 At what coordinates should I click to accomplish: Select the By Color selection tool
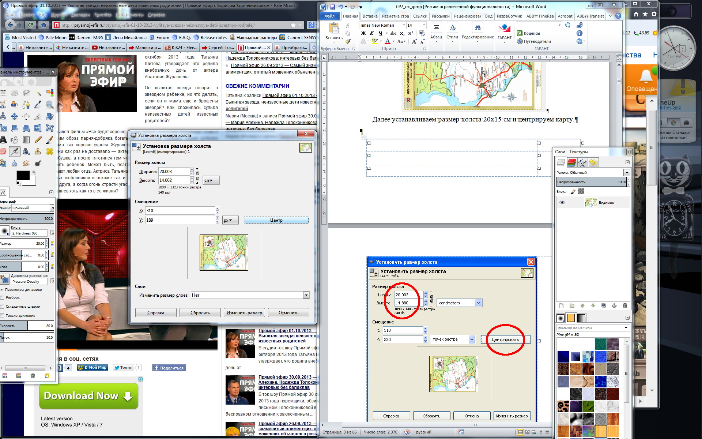(50, 93)
